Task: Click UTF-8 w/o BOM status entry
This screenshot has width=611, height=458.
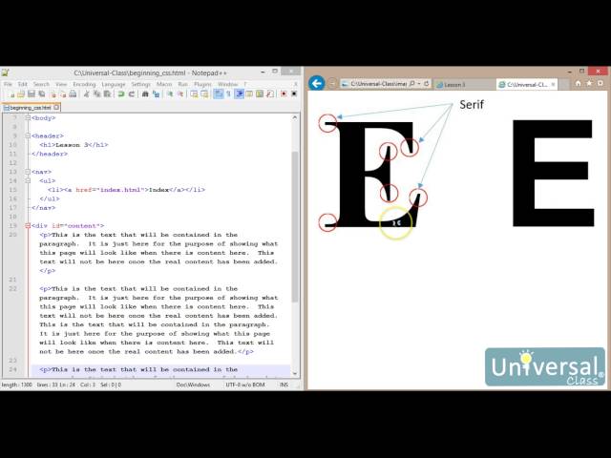Action: [x=245, y=385]
